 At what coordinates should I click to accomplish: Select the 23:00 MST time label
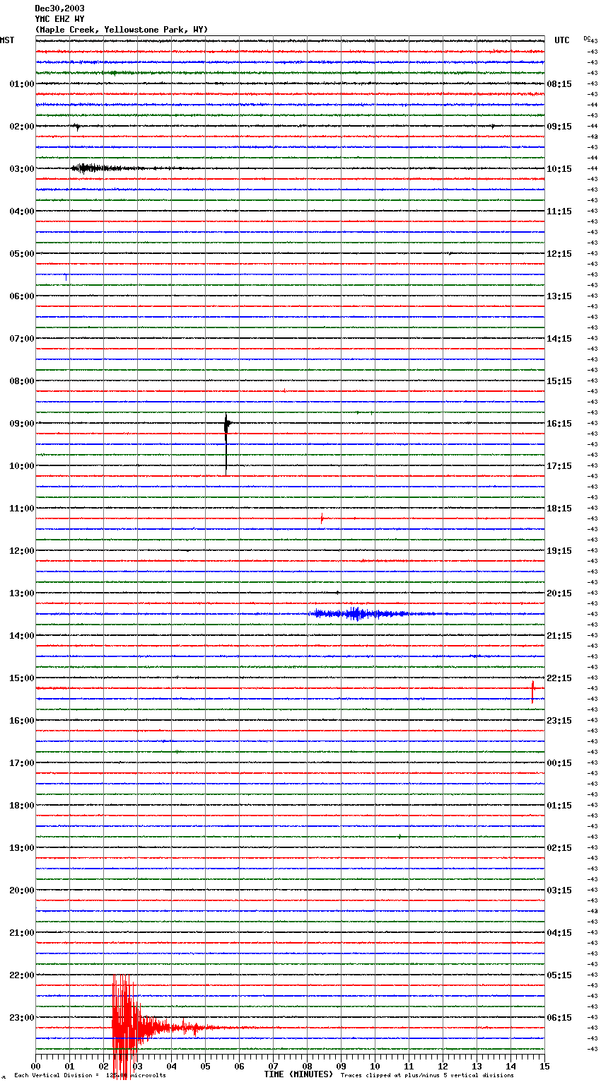coord(21,1018)
